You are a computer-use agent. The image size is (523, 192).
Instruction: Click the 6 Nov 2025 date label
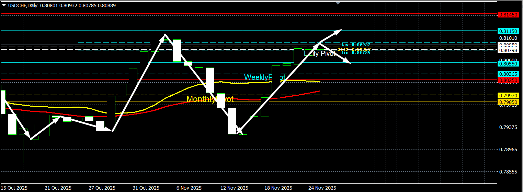(189, 188)
